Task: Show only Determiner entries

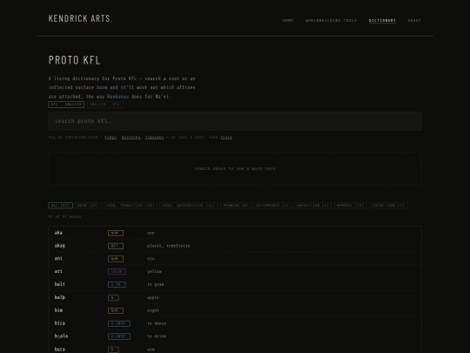Action: click(x=272, y=206)
